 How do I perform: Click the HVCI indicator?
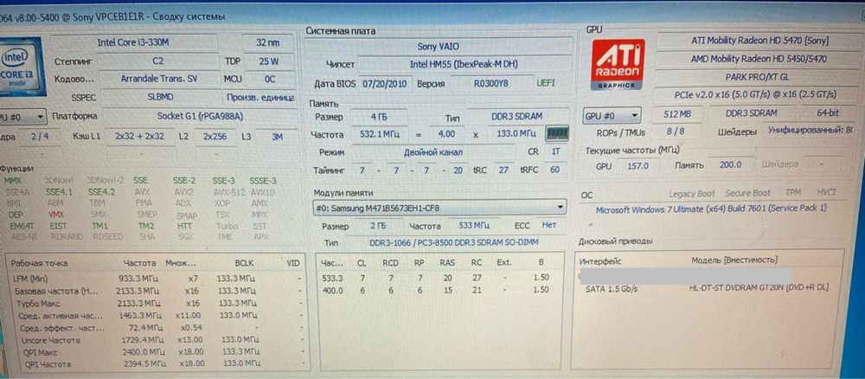coord(826,192)
